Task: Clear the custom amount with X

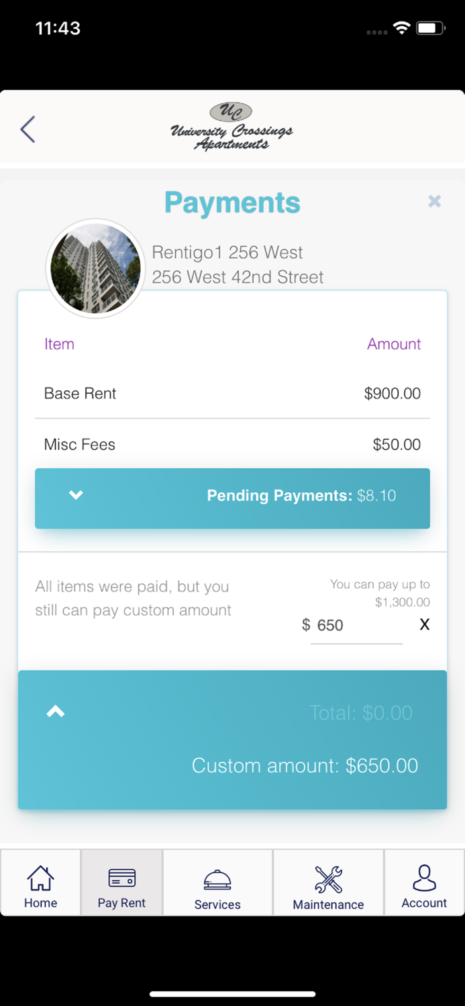Action: tap(425, 624)
